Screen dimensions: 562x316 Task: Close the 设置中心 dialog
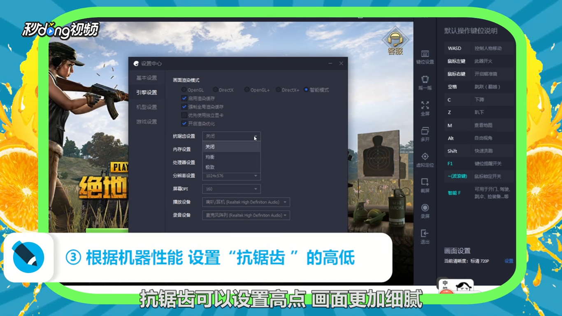pos(341,63)
